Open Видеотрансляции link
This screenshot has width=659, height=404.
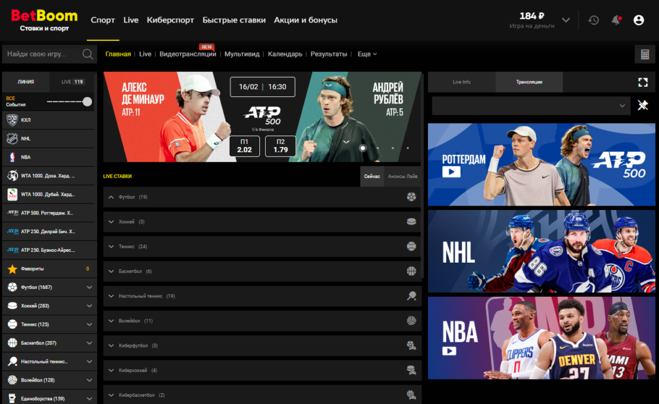(187, 54)
